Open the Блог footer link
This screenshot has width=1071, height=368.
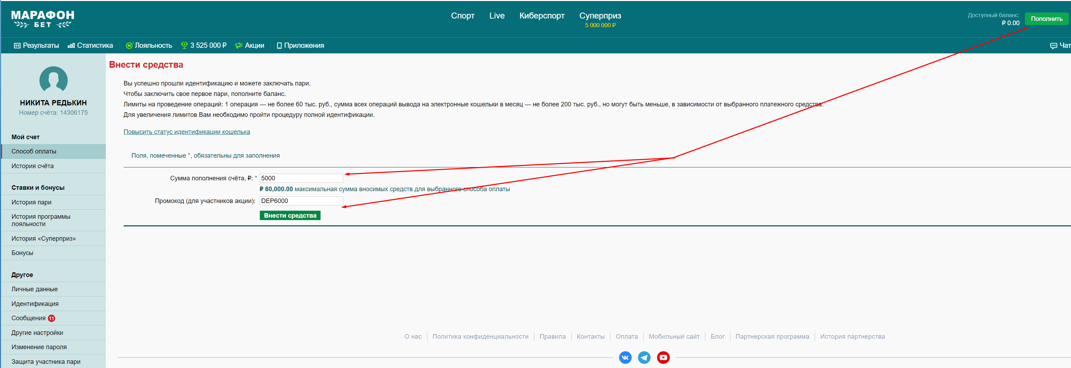(x=717, y=337)
